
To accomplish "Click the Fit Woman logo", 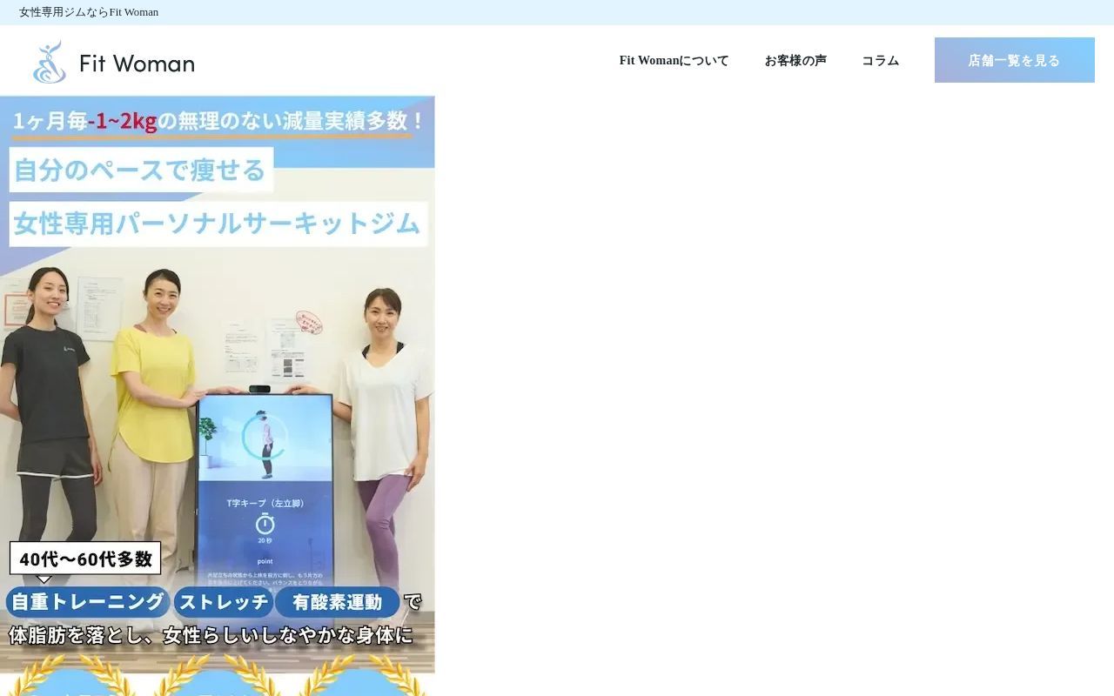I will pyautogui.click(x=113, y=61).
